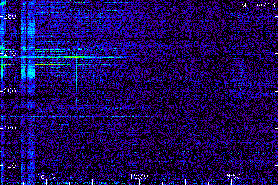Click the 200 frequency axis label
The height and width of the screenshot is (185, 278).
(10, 91)
